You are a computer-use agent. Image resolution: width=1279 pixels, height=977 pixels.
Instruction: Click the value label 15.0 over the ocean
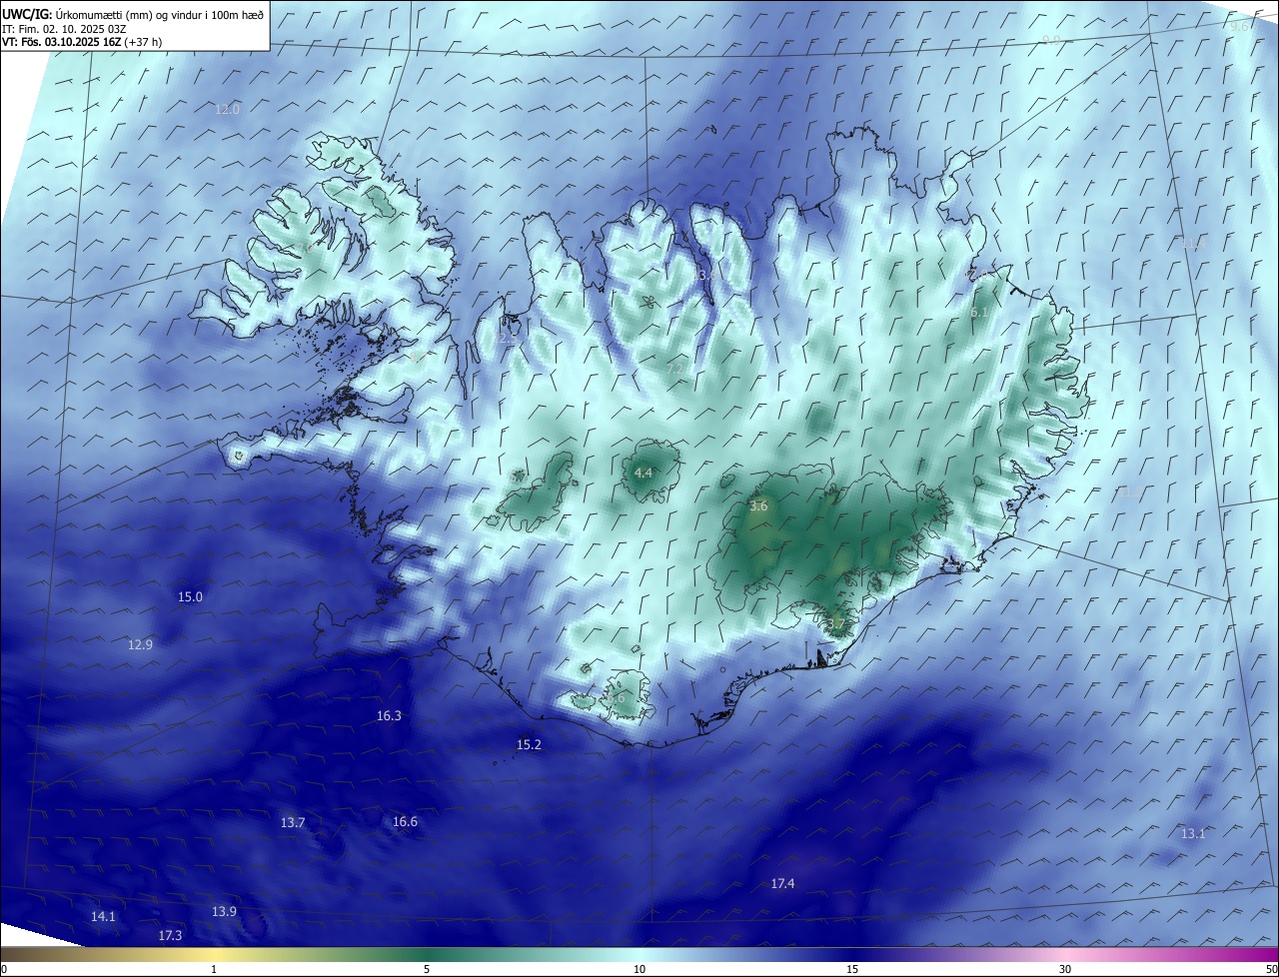[x=190, y=596]
